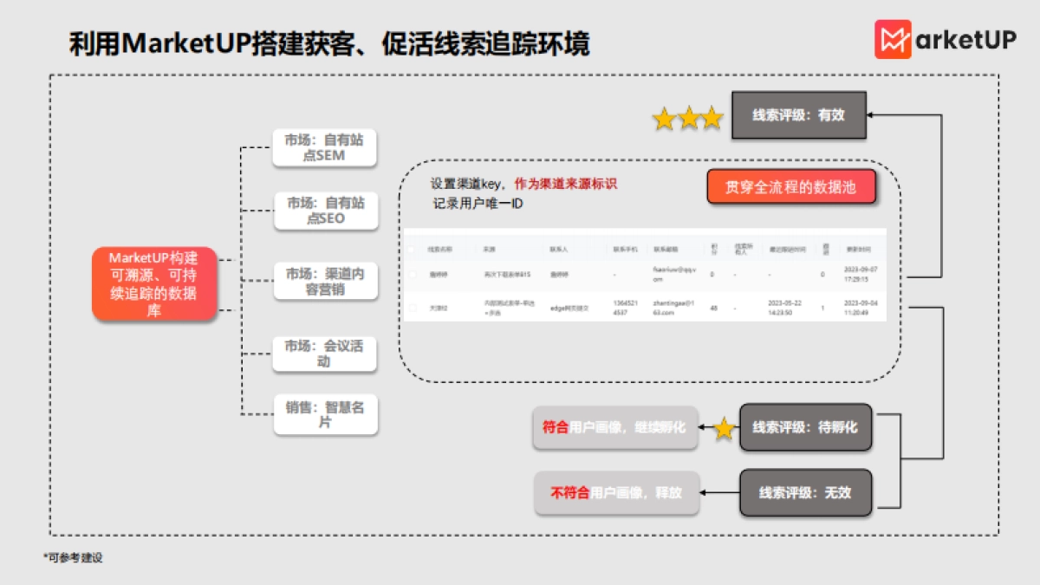The width and height of the screenshot is (1040, 585).
Task: Check the checkbox on the second lead row
Action: pos(413,305)
